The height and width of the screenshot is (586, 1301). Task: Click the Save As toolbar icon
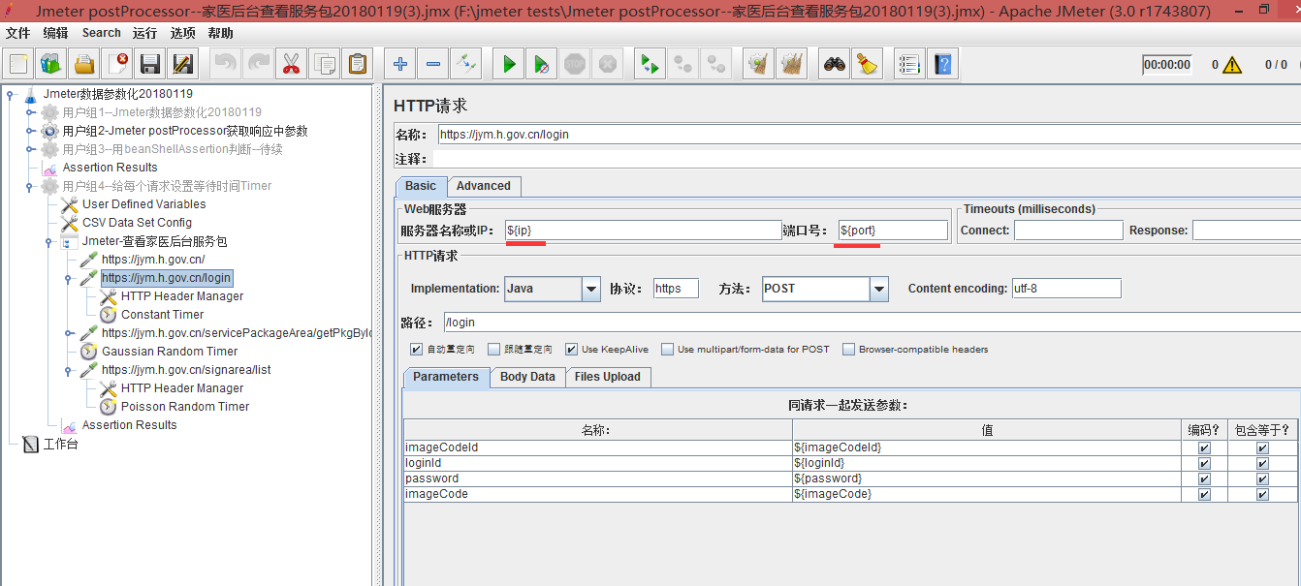pos(183,65)
